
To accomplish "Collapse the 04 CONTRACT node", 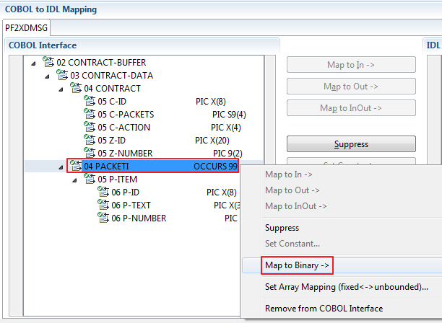I will click(x=61, y=89).
